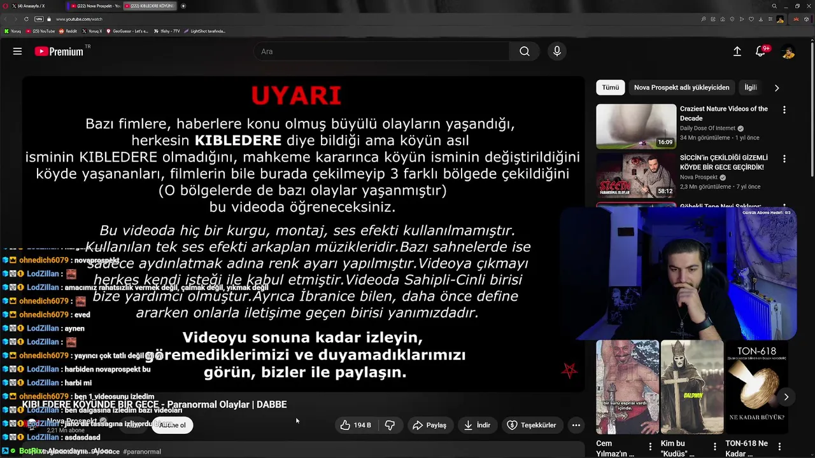Click the browser Easy Setup sliders icon
This screenshot has height=458, width=815.
click(770, 19)
